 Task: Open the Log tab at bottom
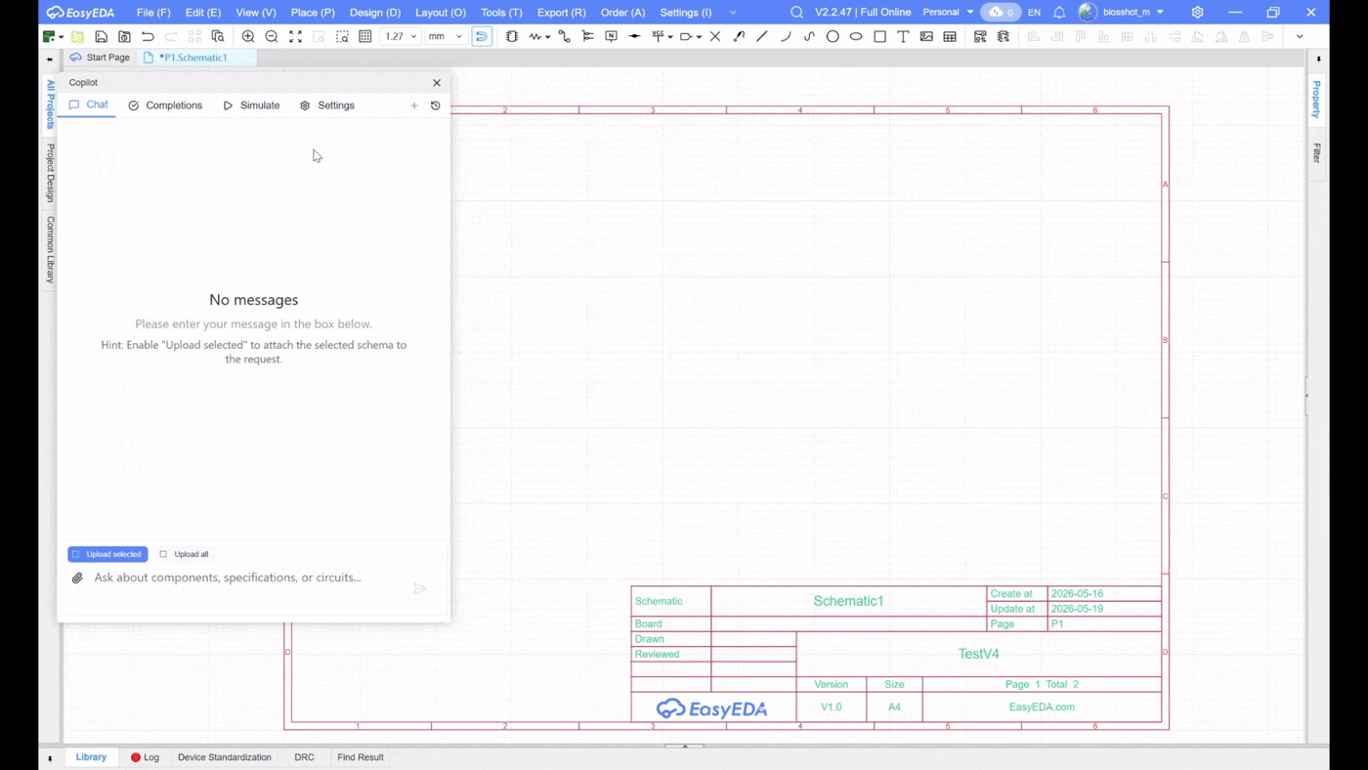[145, 757]
